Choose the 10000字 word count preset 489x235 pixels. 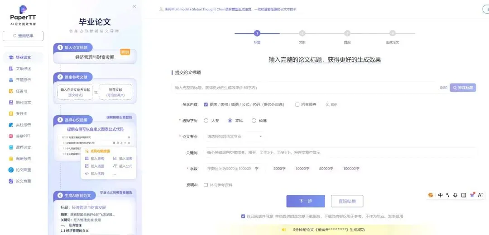click(x=302, y=169)
